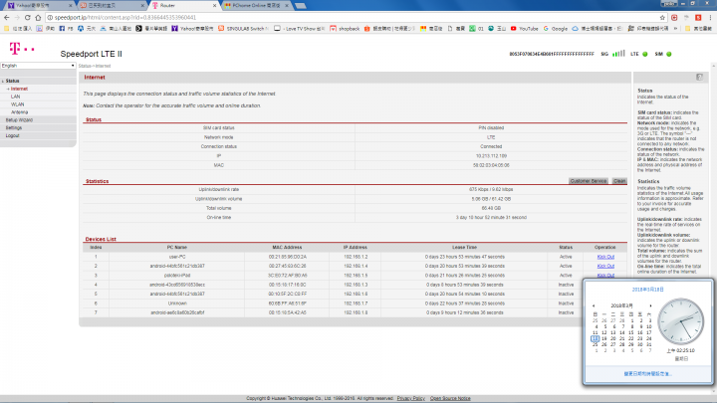Reload the router page
This screenshot has width=717, height=403.
click(28, 17)
